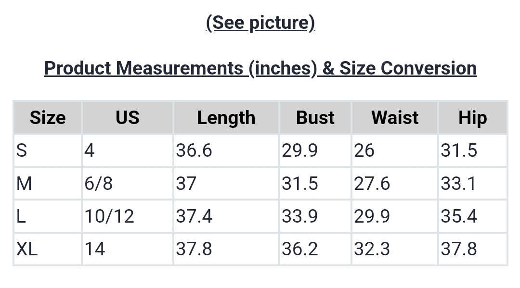
Task: Select the 32.3 waist cell for XL
Action: click(372, 249)
